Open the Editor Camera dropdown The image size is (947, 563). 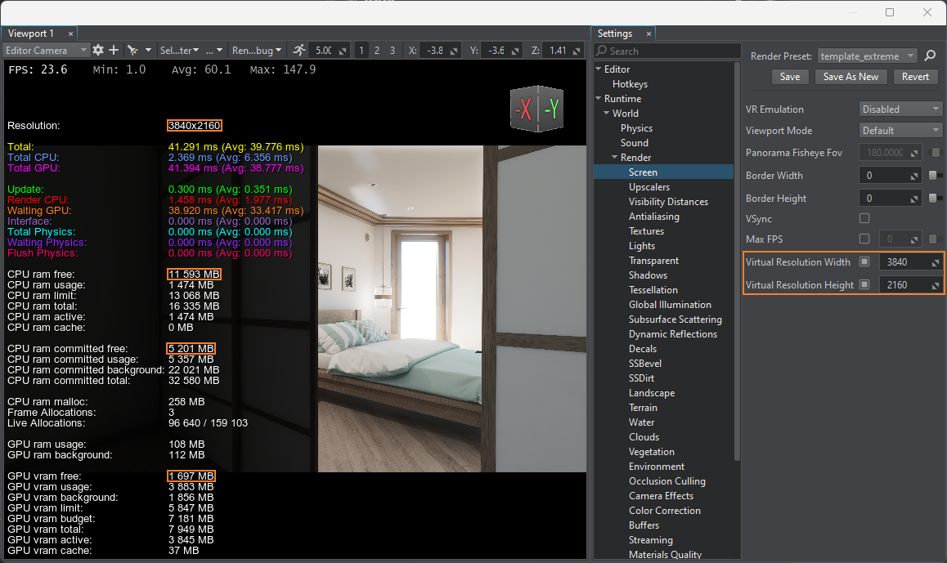[46, 50]
